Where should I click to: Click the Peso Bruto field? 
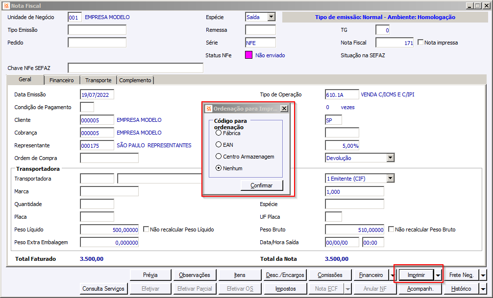(x=355, y=229)
